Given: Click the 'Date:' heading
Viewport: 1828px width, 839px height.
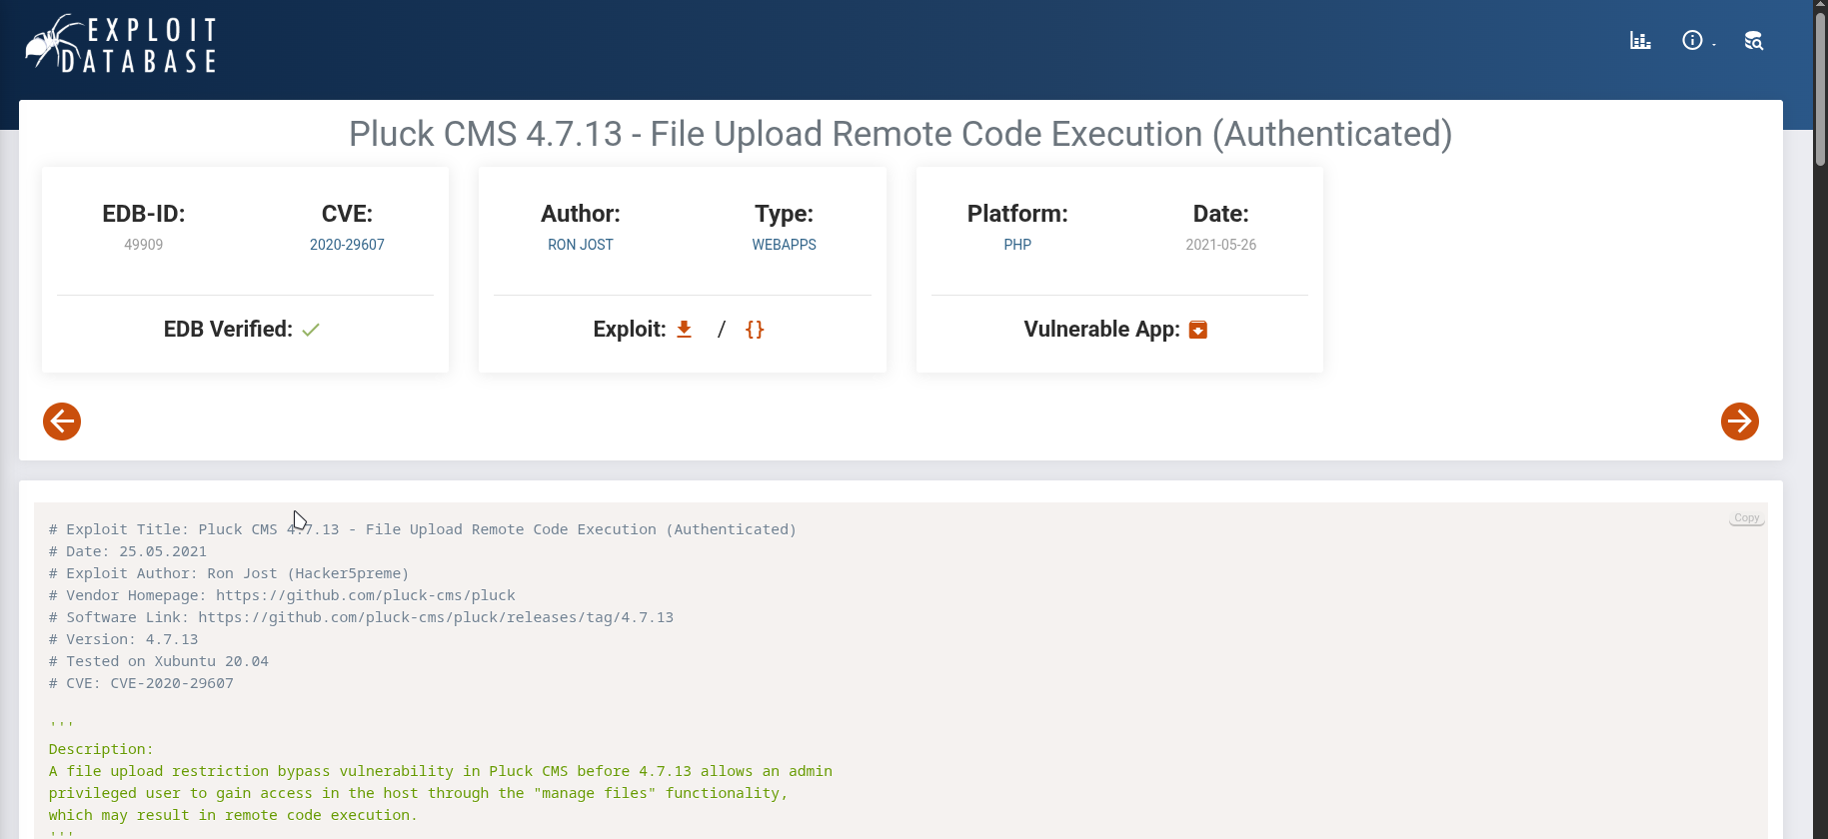Looking at the screenshot, I should tap(1221, 214).
